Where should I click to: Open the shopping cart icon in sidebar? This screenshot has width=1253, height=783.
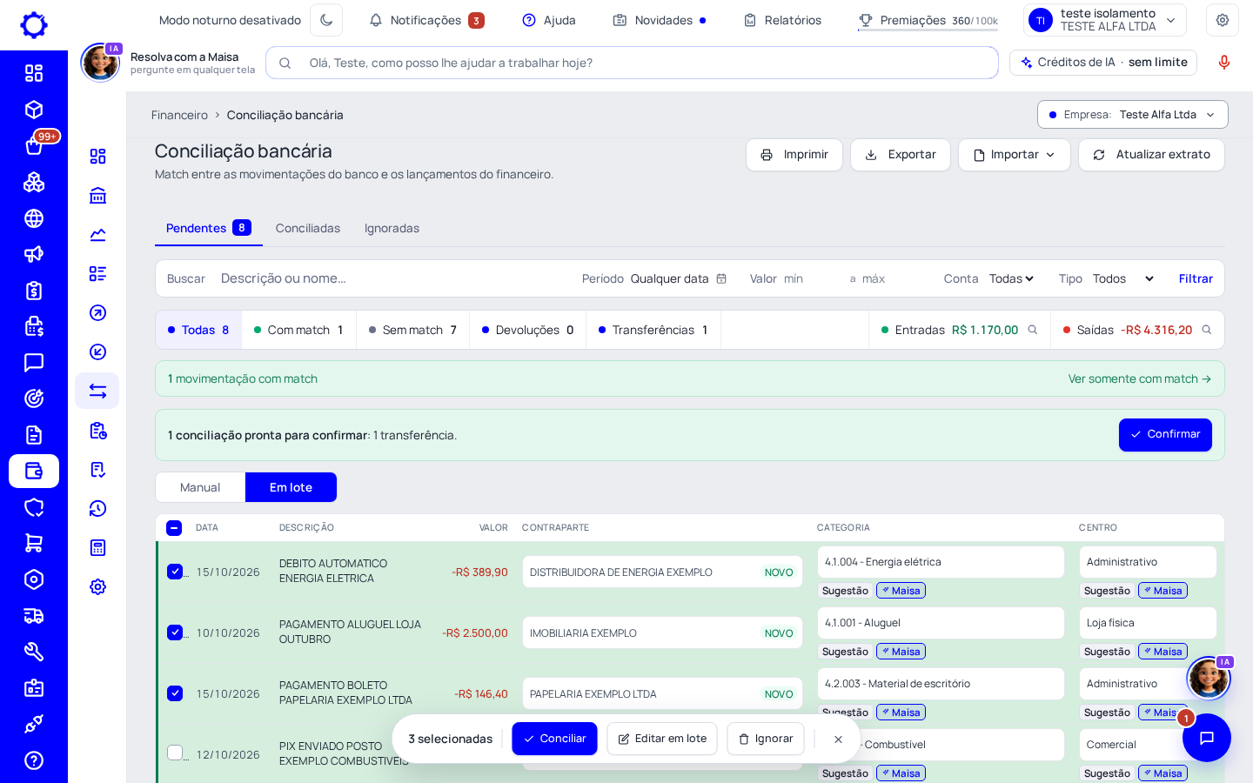click(34, 543)
